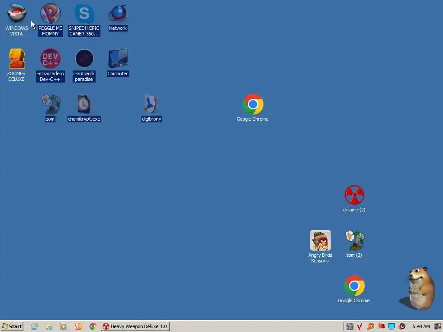Select the Network desktop icon
The width and height of the screenshot is (443, 332).
pos(118,17)
